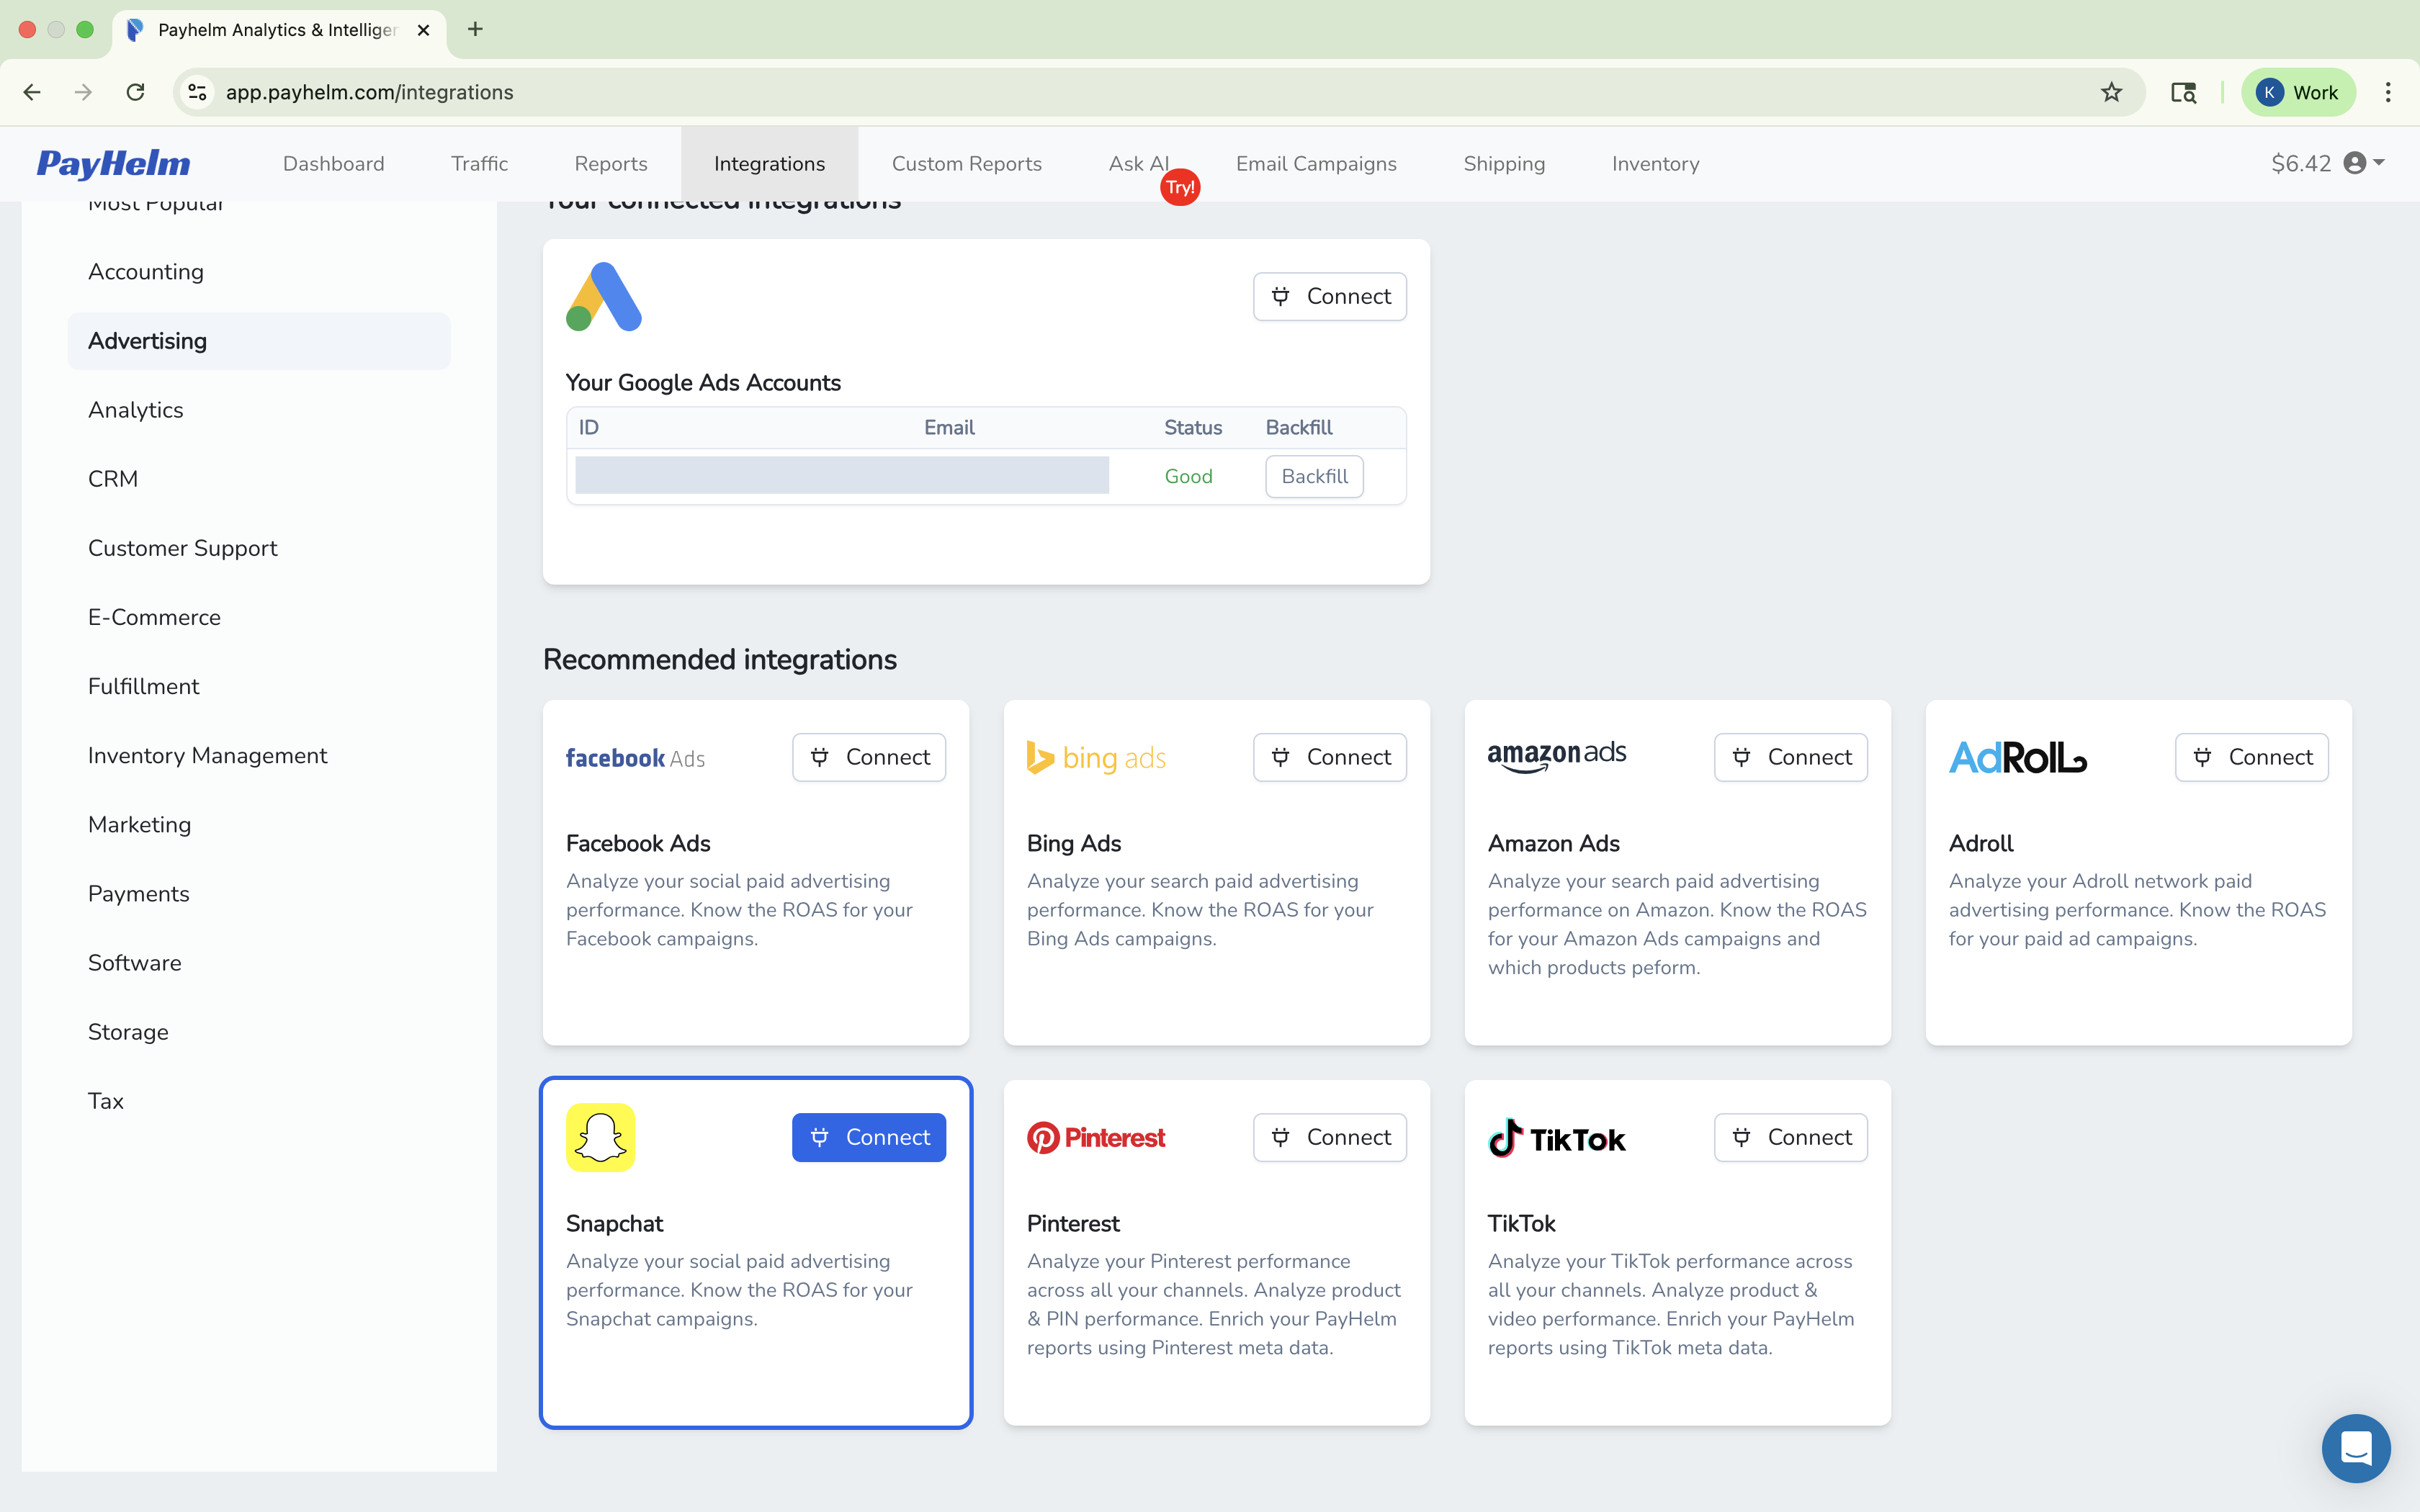Bookmark the current page
Viewport: 2420px width, 1512px height.
pyautogui.click(x=2110, y=92)
